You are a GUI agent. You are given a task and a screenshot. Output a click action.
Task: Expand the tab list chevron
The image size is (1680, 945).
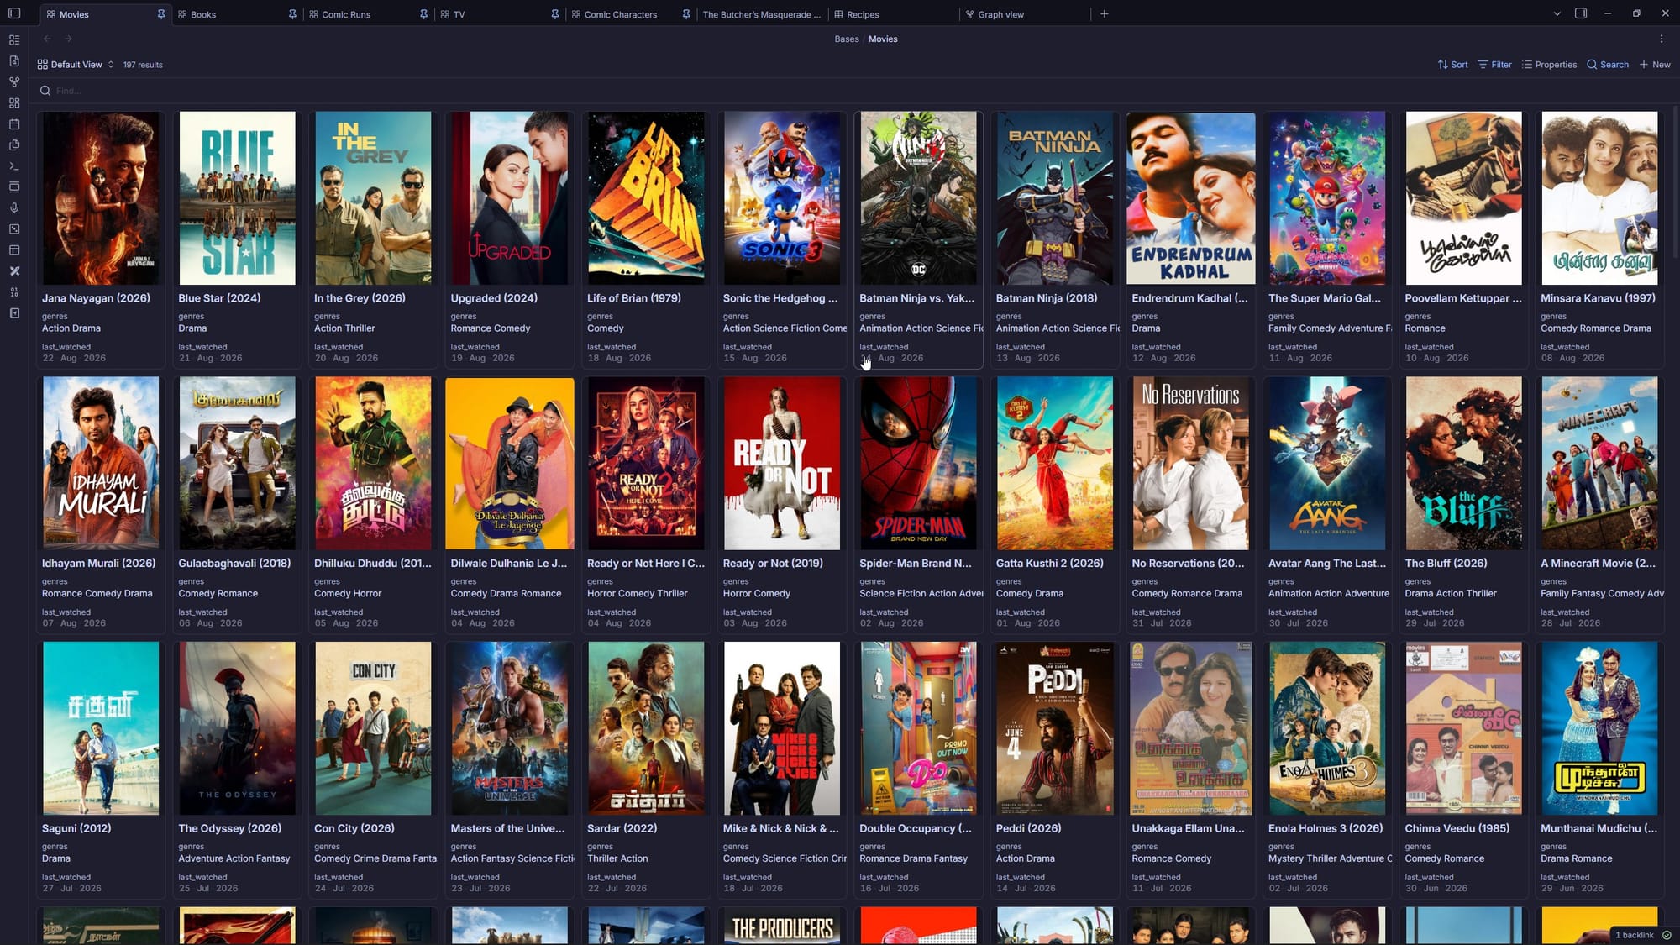(1557, 14)
